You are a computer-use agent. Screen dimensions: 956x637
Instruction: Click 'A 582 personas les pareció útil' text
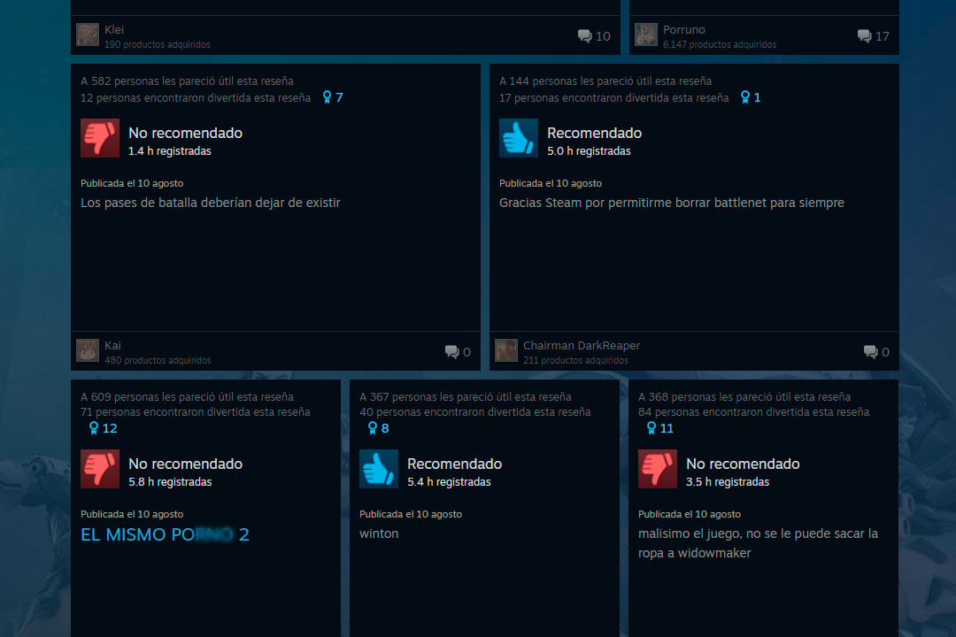click(187, 81)
